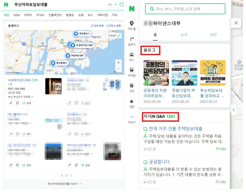Screen dimensions: 246x192
Task: Click the 공동명의 지분 아파트담보 blog title
Action: (x=155, y=93)
